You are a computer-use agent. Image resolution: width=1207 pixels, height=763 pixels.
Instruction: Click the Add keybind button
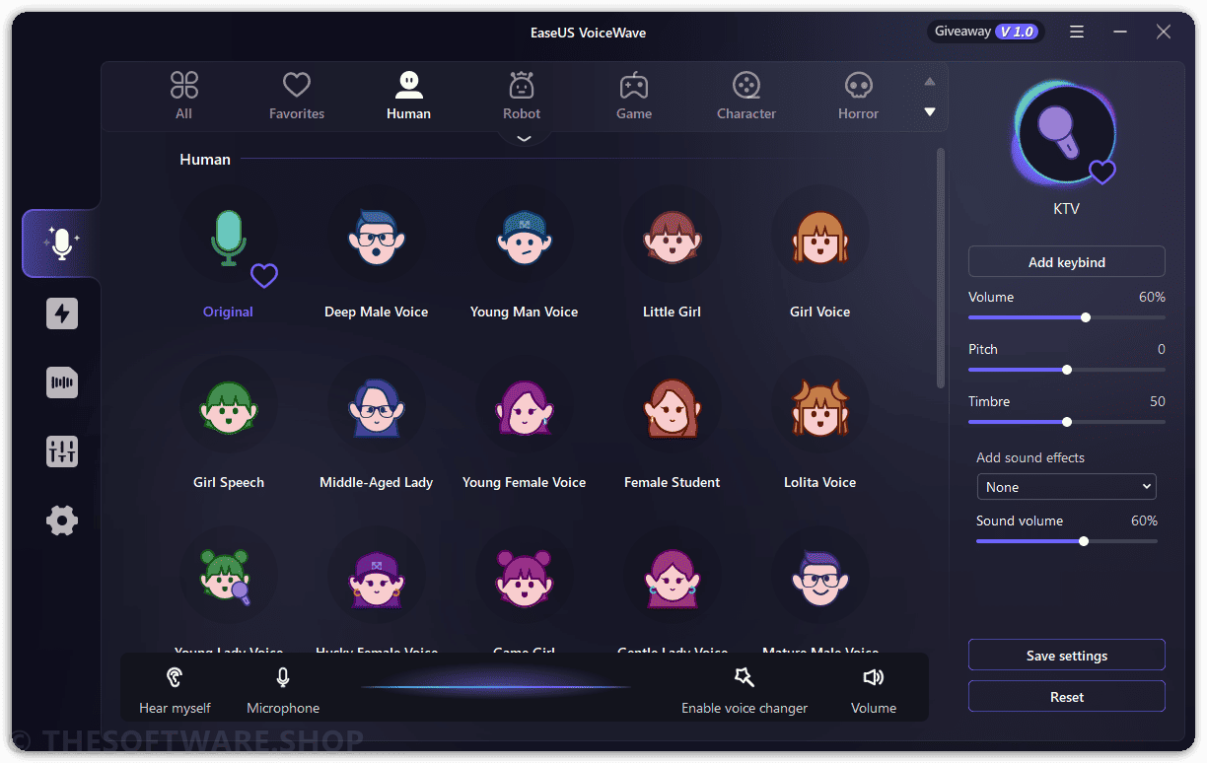coord(1066,262)
